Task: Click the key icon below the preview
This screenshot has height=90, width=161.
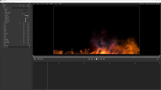Action: [35, 59]
